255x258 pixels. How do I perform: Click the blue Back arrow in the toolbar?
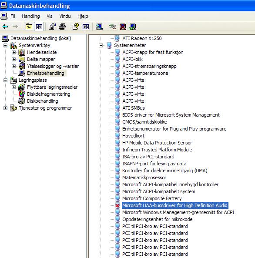(x=5, y=27)
